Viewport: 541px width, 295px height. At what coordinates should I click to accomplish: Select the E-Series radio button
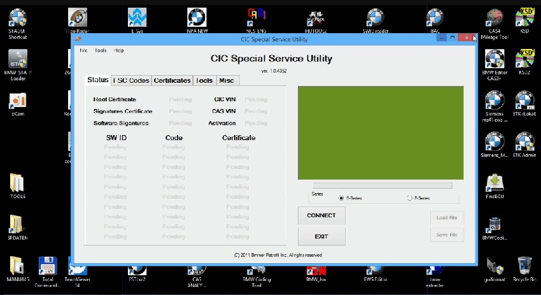tap(342, 198)
